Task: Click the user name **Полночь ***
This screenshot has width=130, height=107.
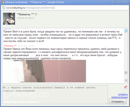Action: [x=25, y=14]
